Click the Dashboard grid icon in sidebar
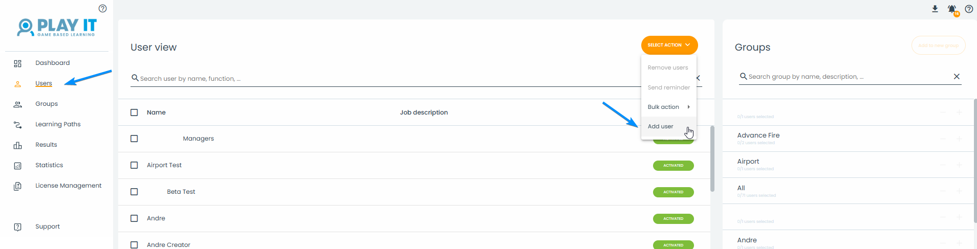977x249 pixels. pos(18,63)
